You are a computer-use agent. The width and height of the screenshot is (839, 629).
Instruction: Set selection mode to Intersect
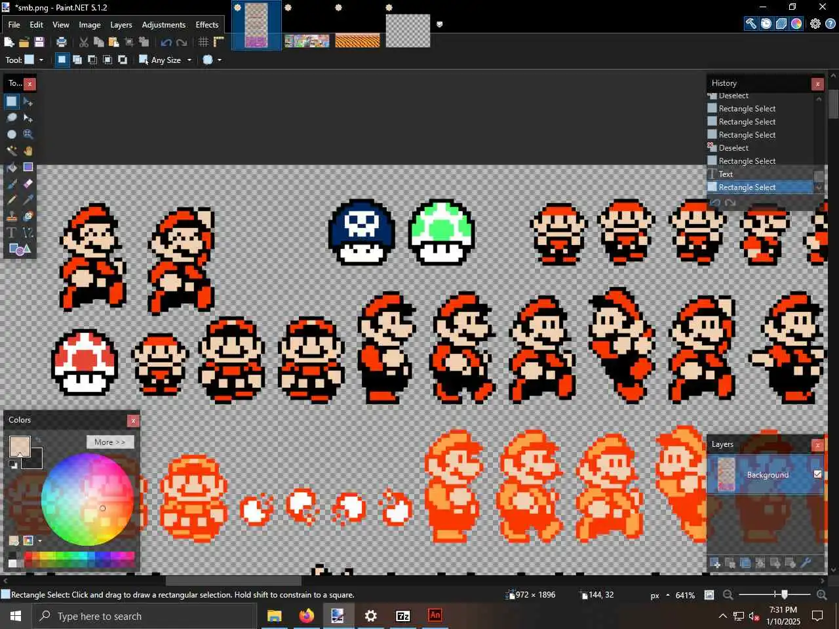(x=107, y=60)
